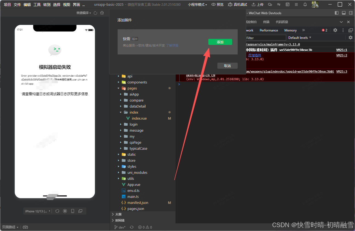The width and height of the screenshot is (355, 231).
Task: Open the 视图 menu
Action: [67, 5]
